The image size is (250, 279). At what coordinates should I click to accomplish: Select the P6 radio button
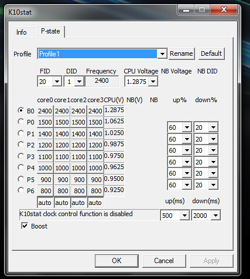tap(20, 190)
